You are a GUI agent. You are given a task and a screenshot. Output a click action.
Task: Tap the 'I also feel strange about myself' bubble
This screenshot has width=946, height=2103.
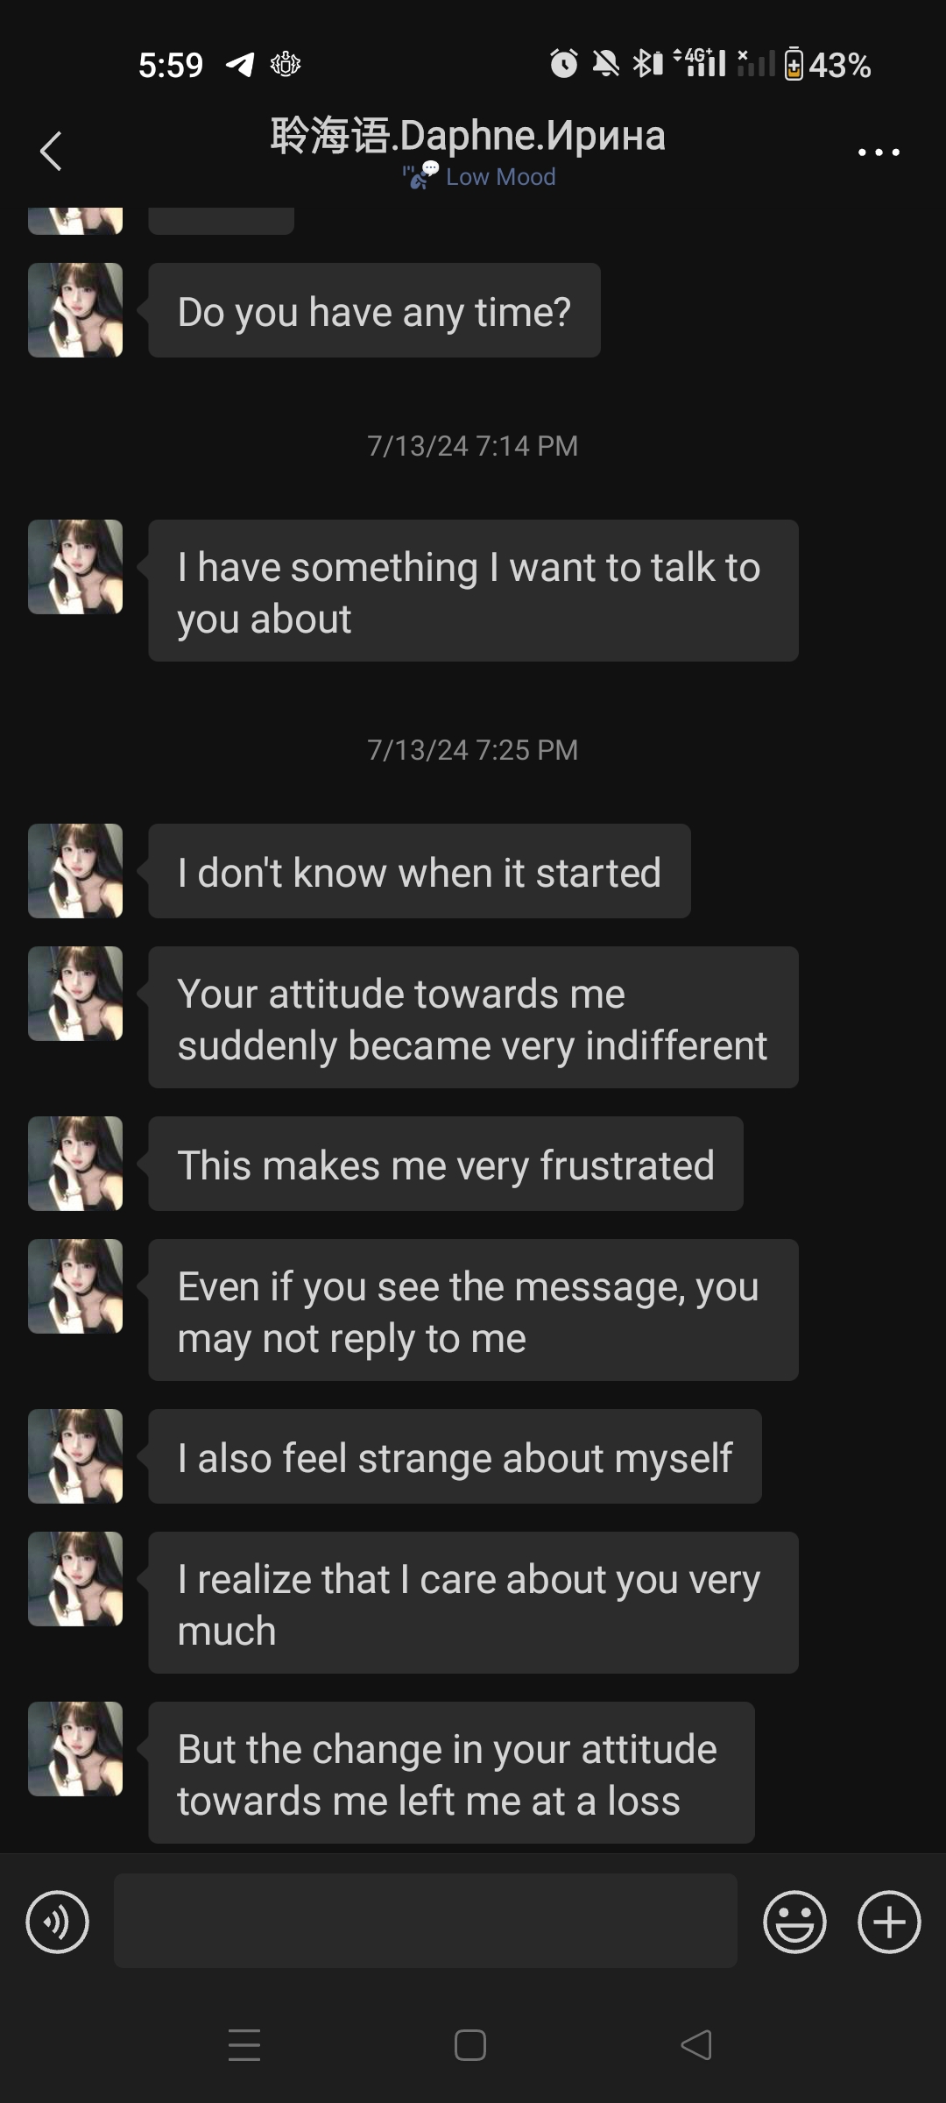point(455,1456)
